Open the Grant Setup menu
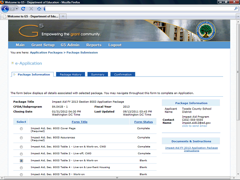Viewport: 240px width, 180px height. [x=43, y=45]
